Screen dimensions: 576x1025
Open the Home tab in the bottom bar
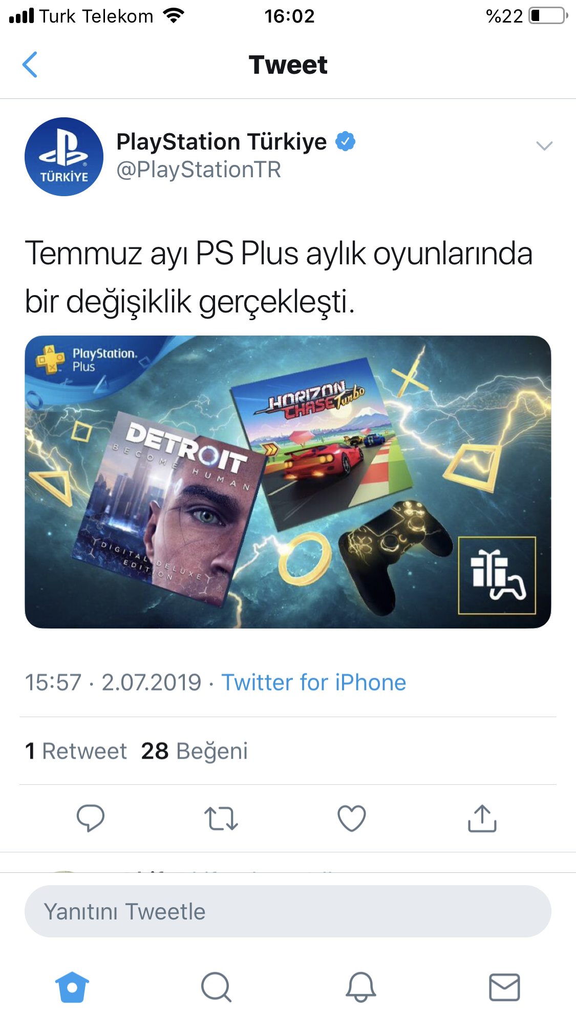[x=72, y=987]
